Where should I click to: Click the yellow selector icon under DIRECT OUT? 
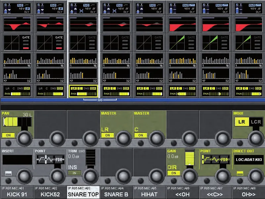(240, 173)
